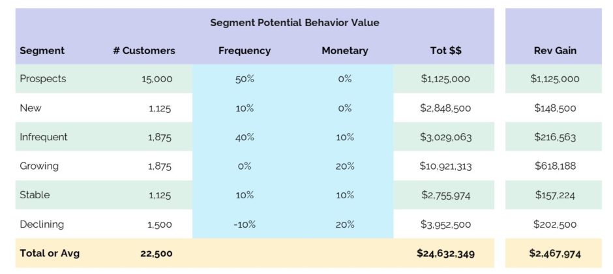Image resolution: width=613 pixels, height=274 pixels.
Task: Click the Rev Gain column header
Action: (555, 51)
